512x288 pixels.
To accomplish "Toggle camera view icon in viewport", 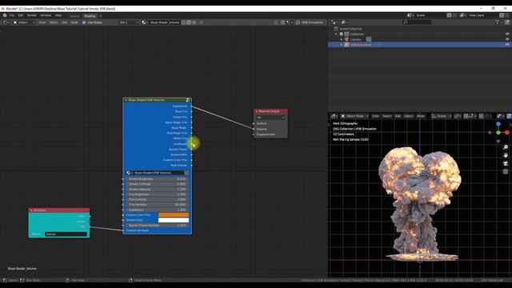I will pyautogui.click(x=506, y=163).
